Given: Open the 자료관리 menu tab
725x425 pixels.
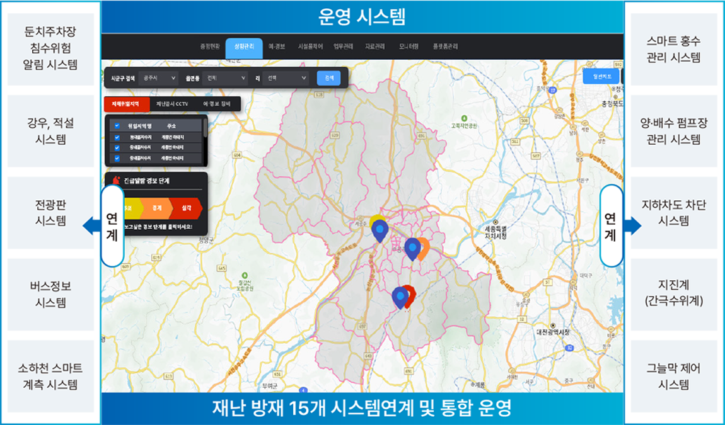Looking at the screenshot, I should point(374,47).
